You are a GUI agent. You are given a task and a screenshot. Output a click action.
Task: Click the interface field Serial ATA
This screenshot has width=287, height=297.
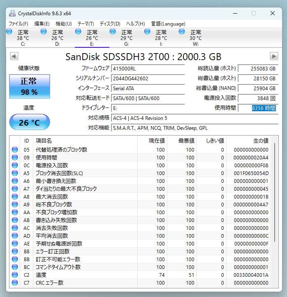pyautogui.click(x=148, y=88)
